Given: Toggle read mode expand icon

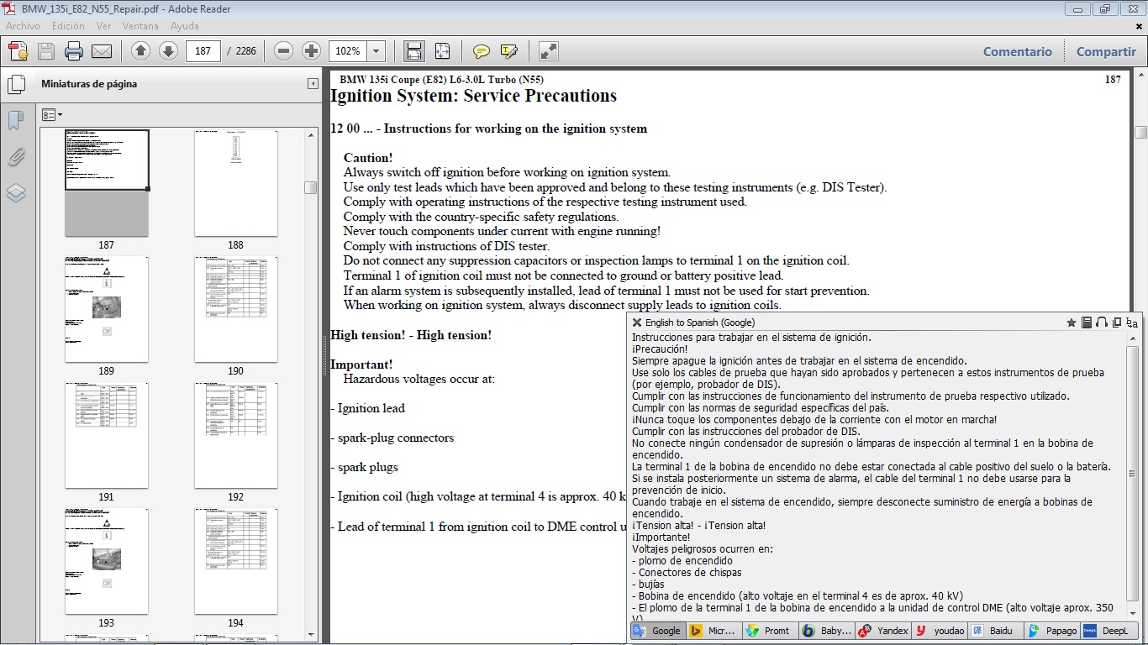Looking at the screenshot, I should [x=549, y=51].
